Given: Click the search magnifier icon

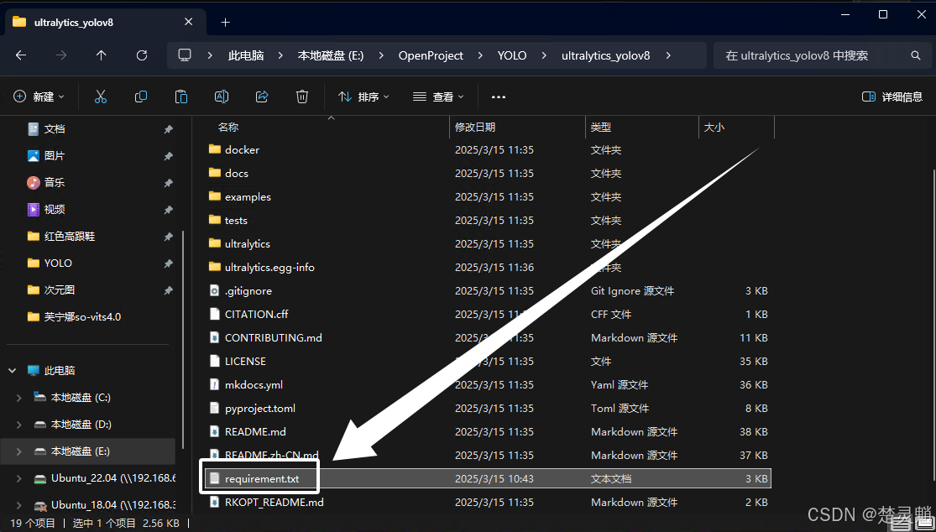Looking at the screenshot, I should [x=916, y=55].
